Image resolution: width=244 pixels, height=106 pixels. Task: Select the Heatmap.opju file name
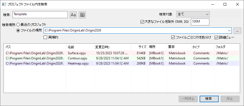pyautogui.click(x=78, y=63)
